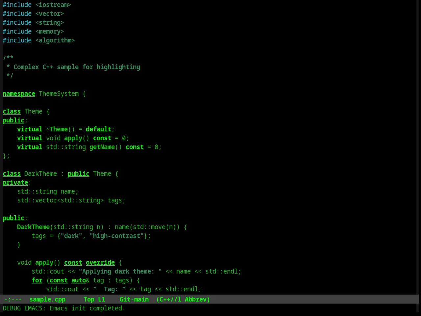This screenshot has height=316, width=421.
Task: Click '~Theme' destructor name
Action: pyautogui.click(x=57, y=129)
